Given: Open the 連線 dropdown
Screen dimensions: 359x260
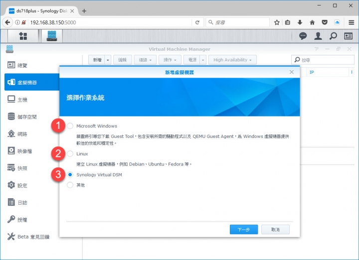Looking at the screenshot, I should pos(145,60).
